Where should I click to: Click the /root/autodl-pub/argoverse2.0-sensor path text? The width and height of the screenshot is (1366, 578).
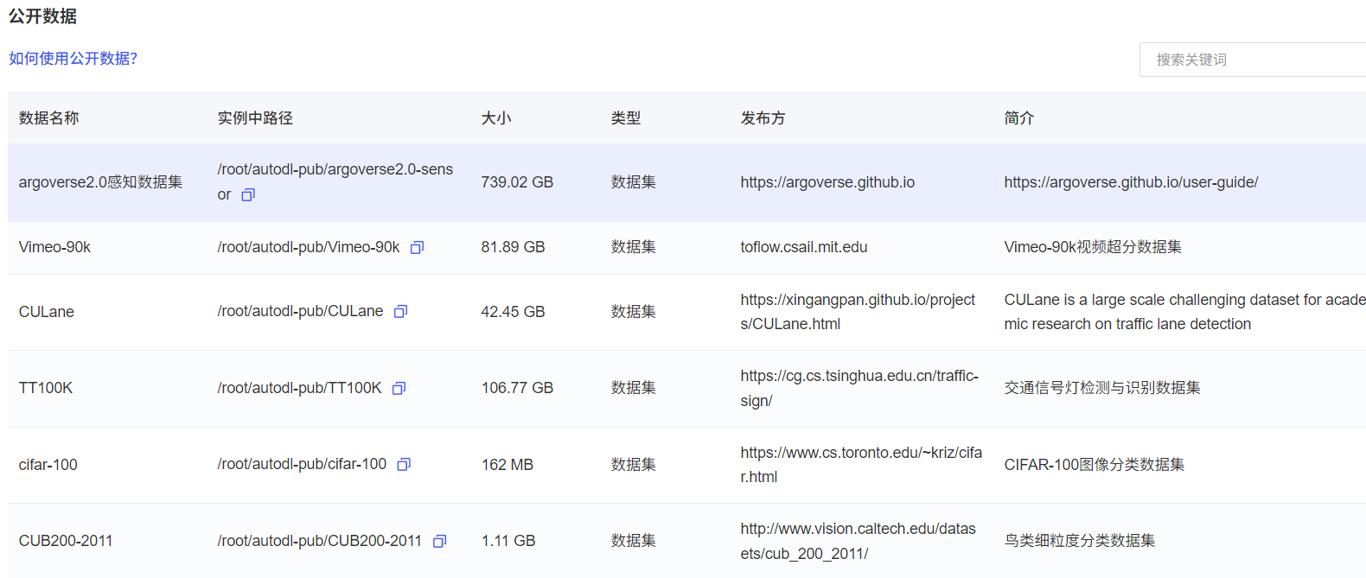[335, 181]
